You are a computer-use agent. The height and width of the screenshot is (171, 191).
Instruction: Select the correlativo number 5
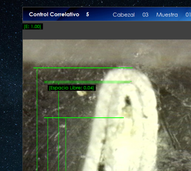(87, 14)
